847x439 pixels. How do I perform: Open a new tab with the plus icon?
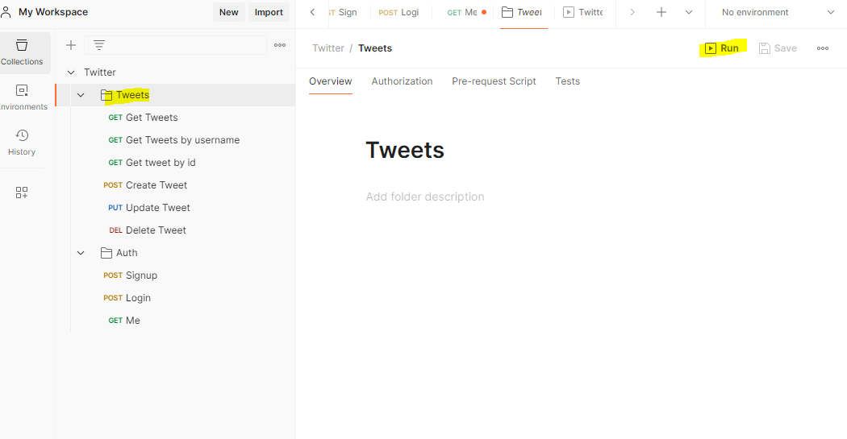tap(661, 12)
